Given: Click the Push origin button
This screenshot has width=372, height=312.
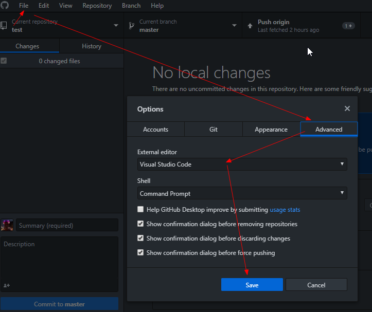Looking at the screenshot, I should click(x=302, y=25).
